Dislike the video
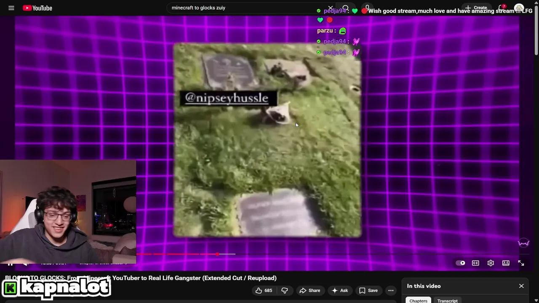 click(x=285, y=290)
